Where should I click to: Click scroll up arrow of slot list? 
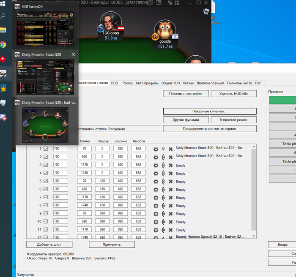254,147
